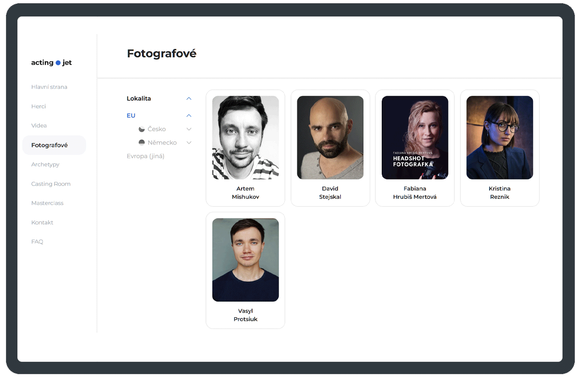The height and width of the screenshot is (381, 579).
Task: Click the Lokalita filter heading
Action: [139, 98]
